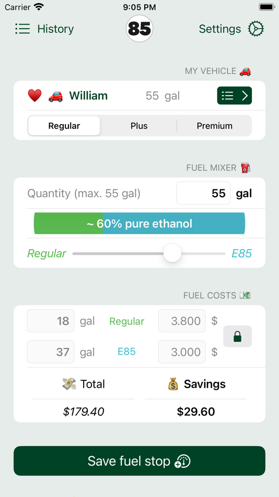
Task: Select the Regular fuel grade
Action: click(64, 126)
